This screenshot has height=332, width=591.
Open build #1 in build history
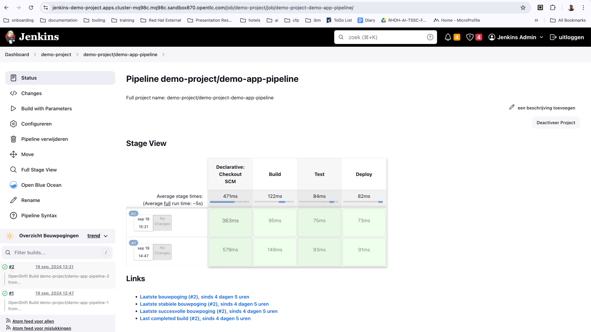pos(11,293)
